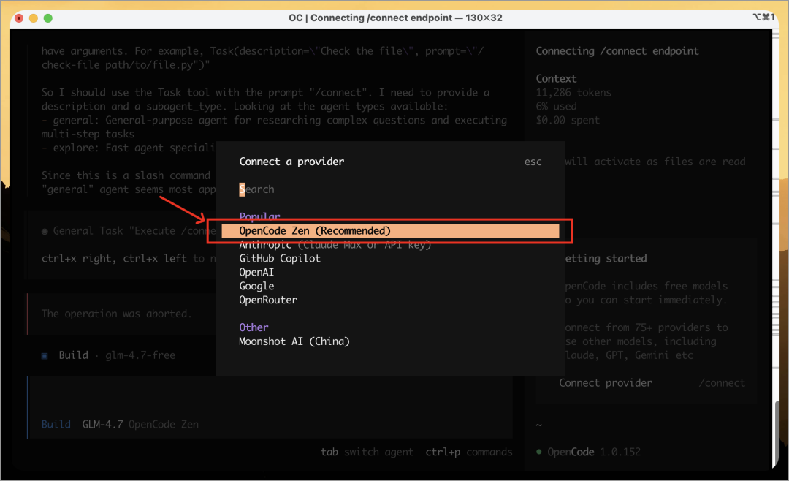This screenshot has width=789, height=481.
Task: Click The operation was aborted message
Action: (116, 314)
